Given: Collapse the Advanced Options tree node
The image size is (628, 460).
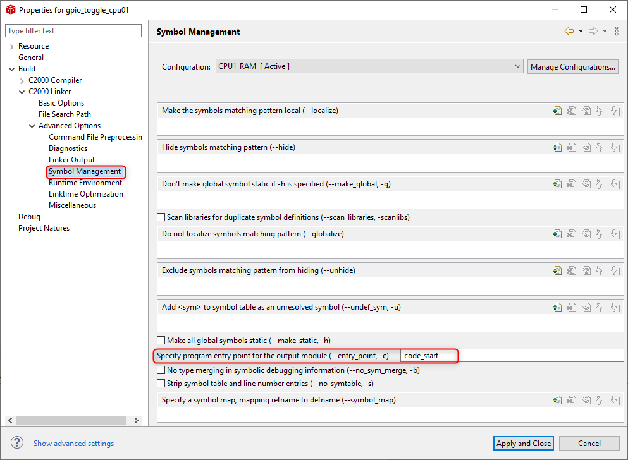Looking at the screenshot, I should (x=32, y=126).
